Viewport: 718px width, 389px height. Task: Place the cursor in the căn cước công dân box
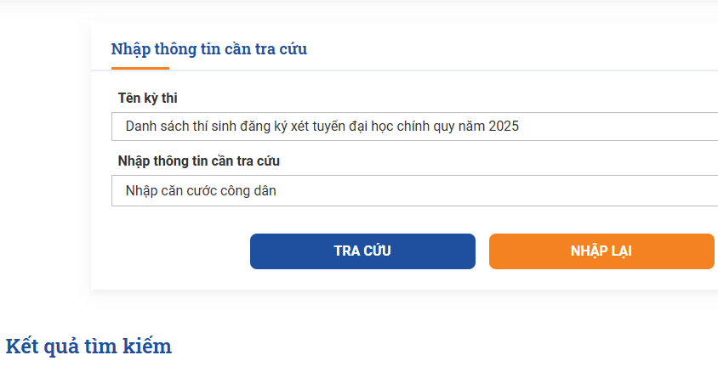pos(415,190)
